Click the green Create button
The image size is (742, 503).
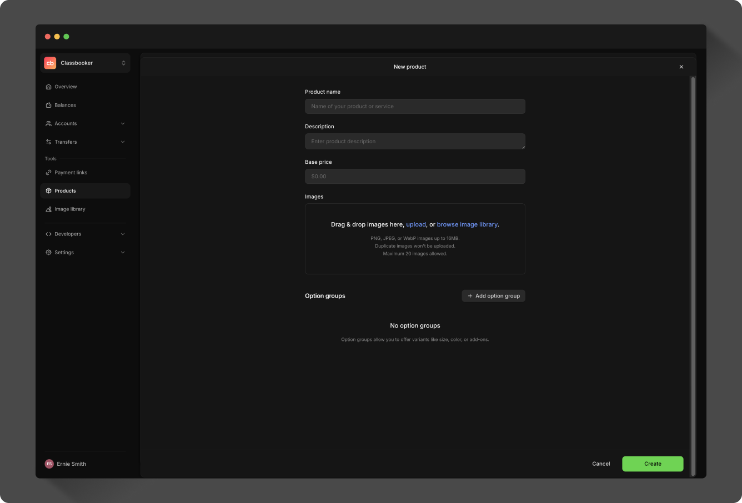coord(653,464)
